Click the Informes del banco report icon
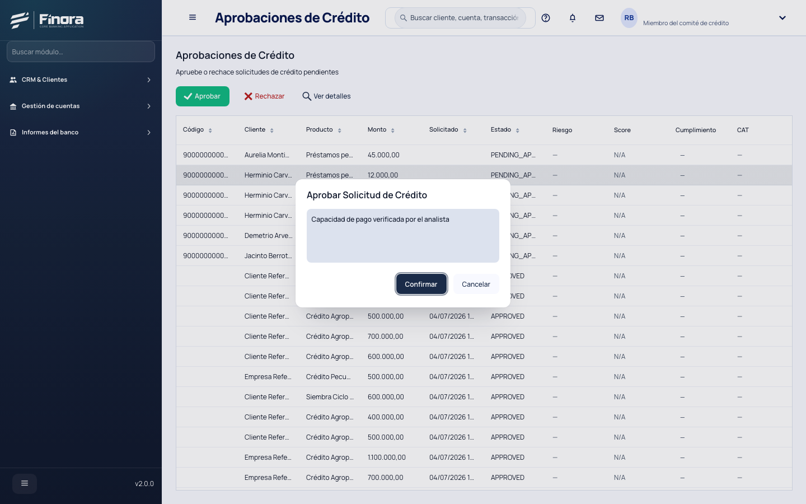 coord(13,133)
